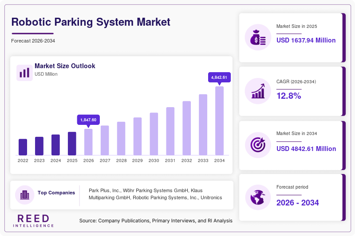Select the 2034 bar in the chart
This screenshot has width=355, height=236.
219,121
